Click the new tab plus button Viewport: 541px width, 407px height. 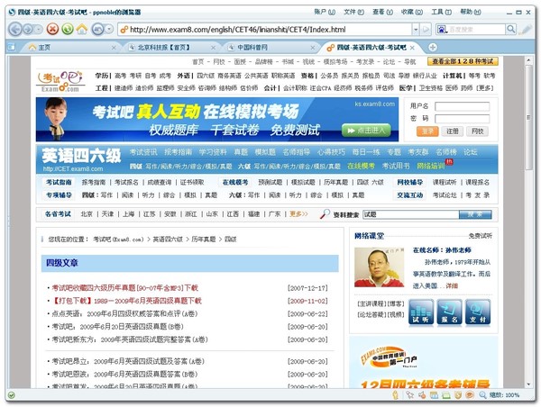(432, 47)
